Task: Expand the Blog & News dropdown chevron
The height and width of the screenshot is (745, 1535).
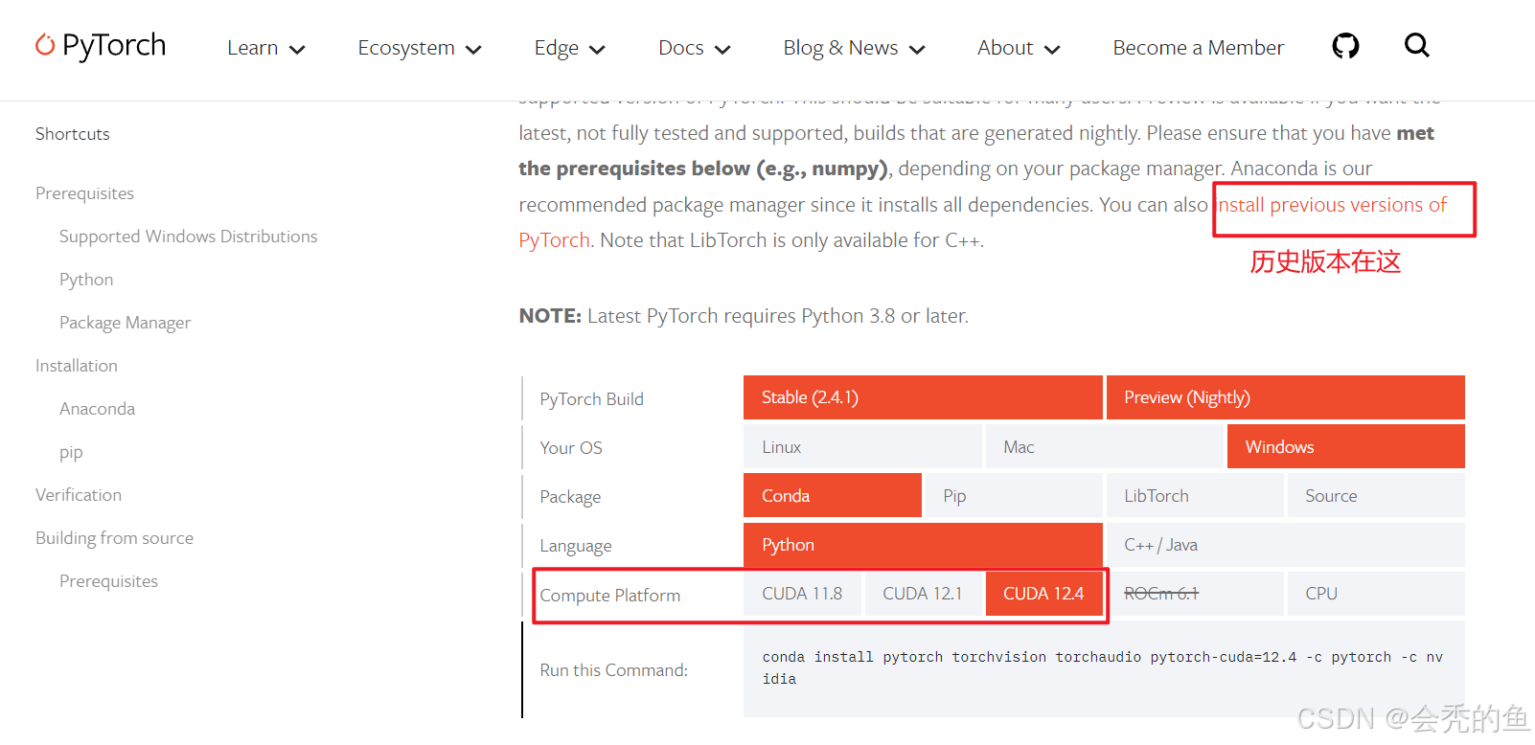Action: 917,50
